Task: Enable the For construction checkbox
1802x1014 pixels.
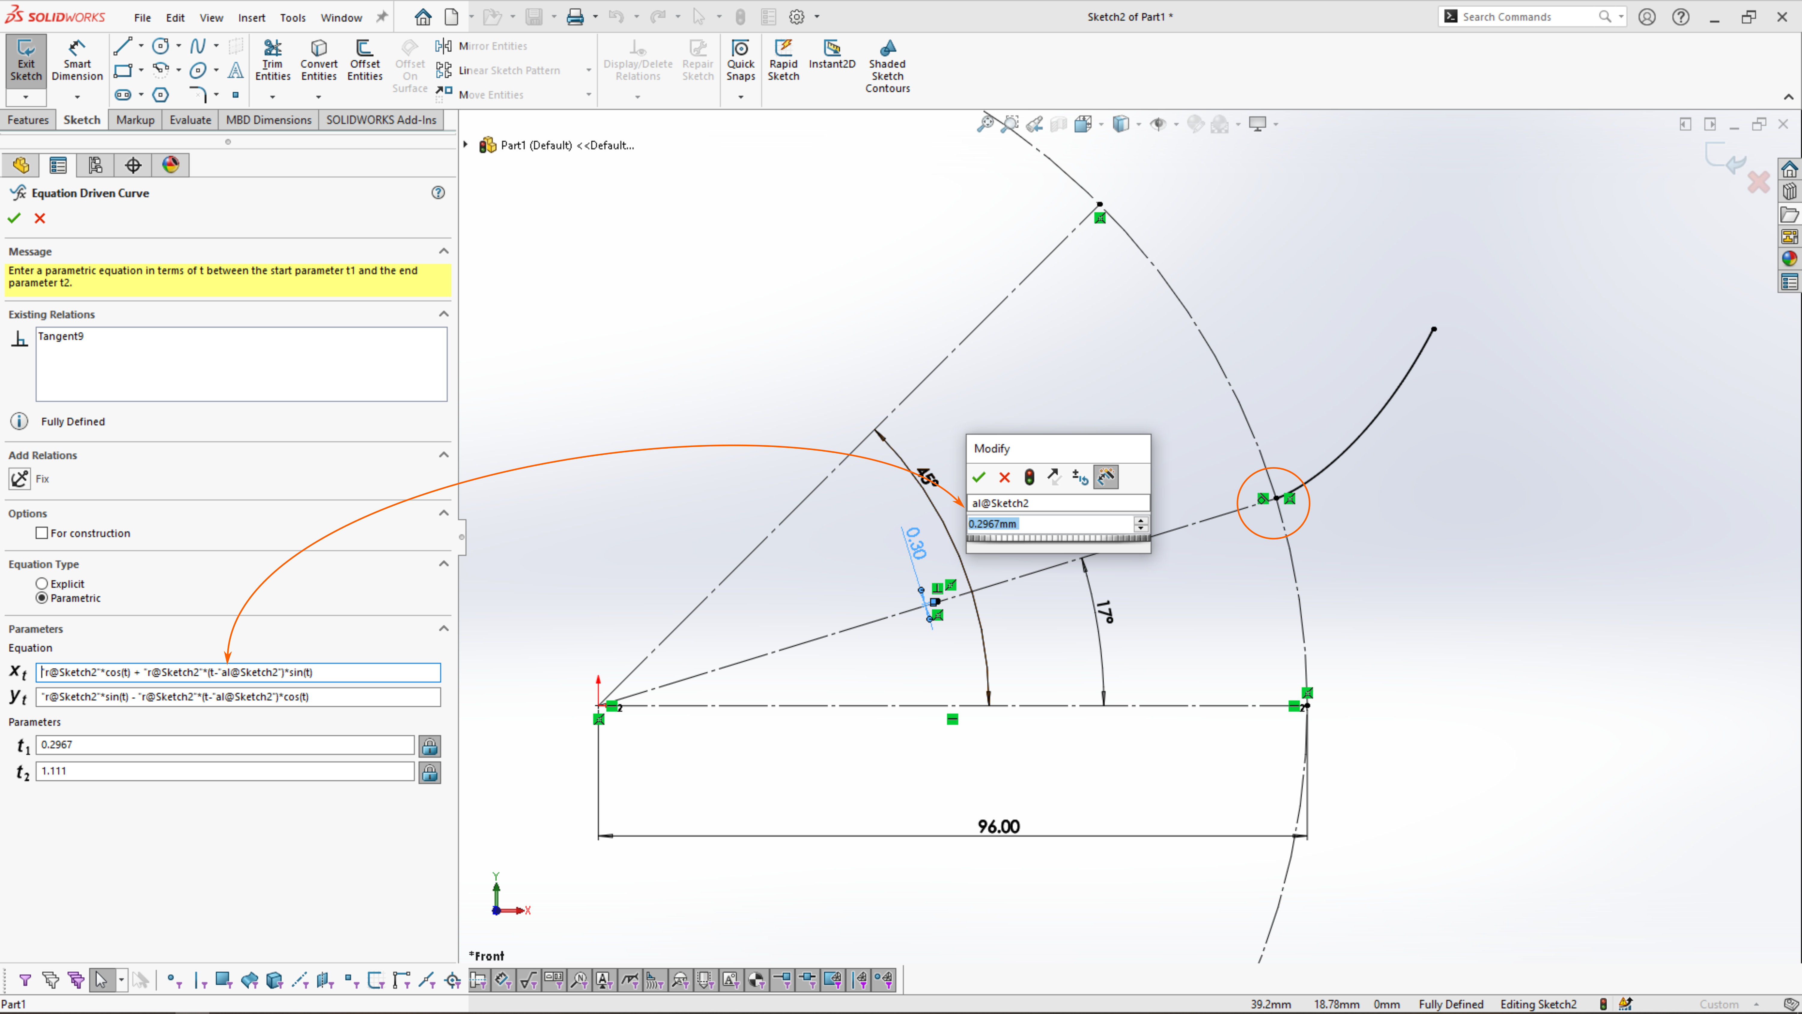Action: [x=42, y=533]
